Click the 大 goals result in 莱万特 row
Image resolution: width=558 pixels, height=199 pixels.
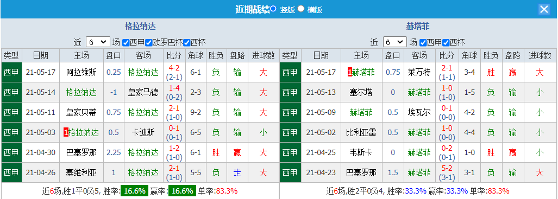[540, 73]
